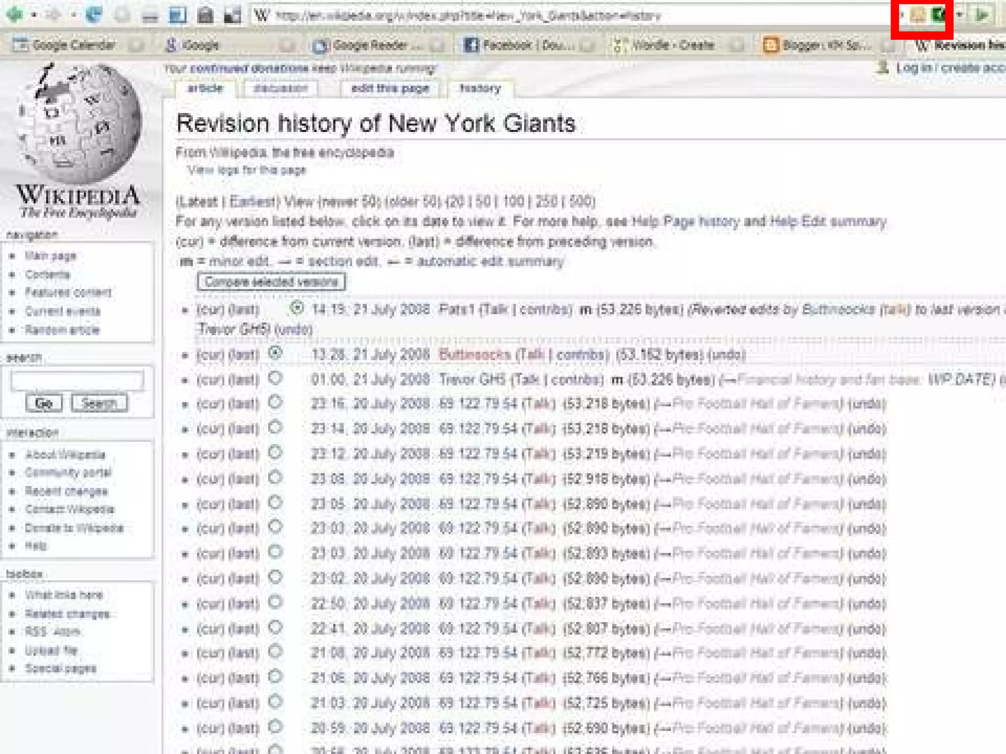Click the green Go arrow beside the address bar

click(982, 15)
